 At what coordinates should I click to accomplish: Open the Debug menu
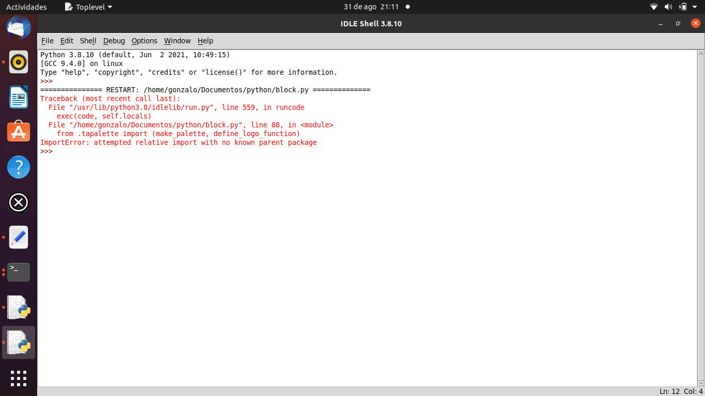[114, 41]
